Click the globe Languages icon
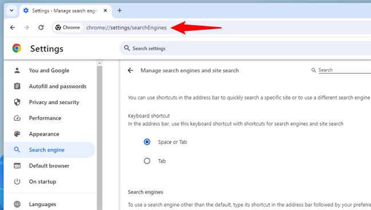Screen dimensions: 371x210 coord(17,204)
